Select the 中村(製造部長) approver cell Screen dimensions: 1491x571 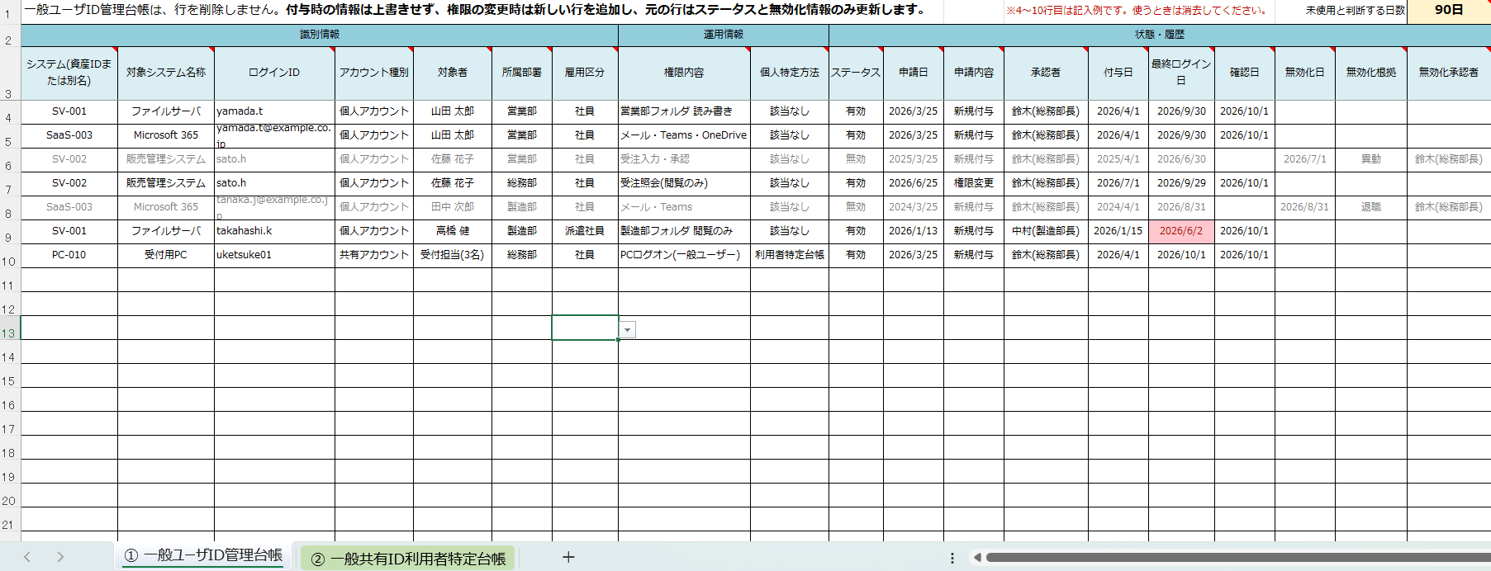[x=1046, y=231]
